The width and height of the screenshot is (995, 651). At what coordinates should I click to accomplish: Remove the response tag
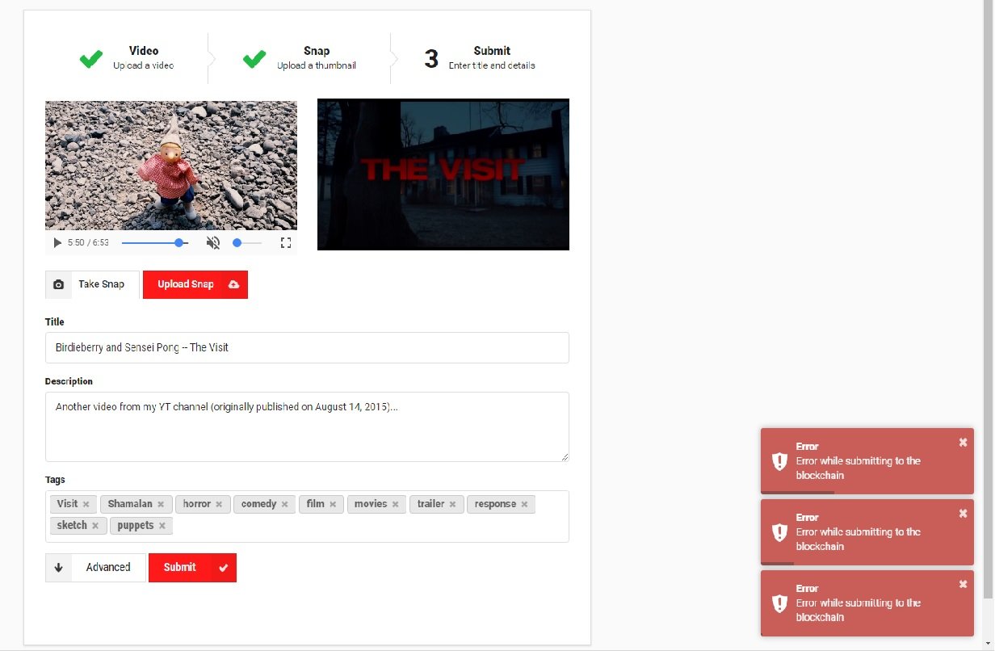[524, 504]
